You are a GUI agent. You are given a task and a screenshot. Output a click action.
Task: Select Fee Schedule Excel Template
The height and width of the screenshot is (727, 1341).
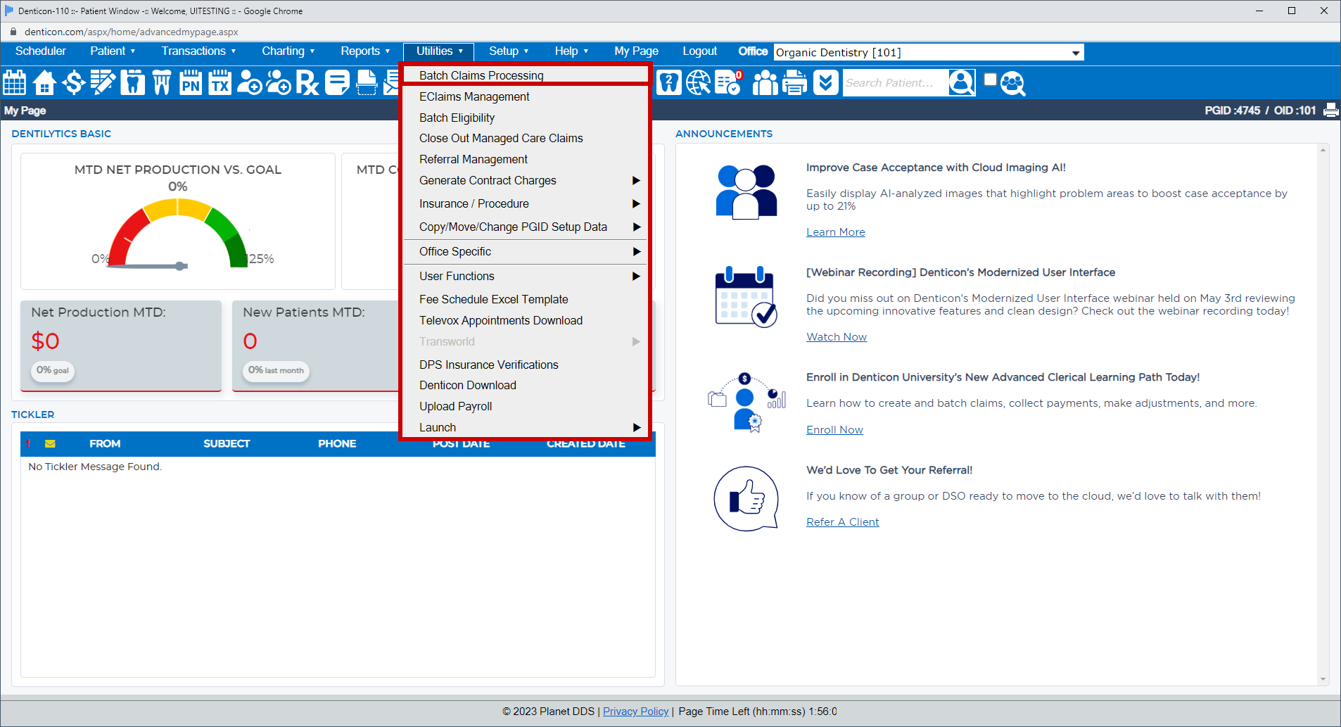coord(525,300)
